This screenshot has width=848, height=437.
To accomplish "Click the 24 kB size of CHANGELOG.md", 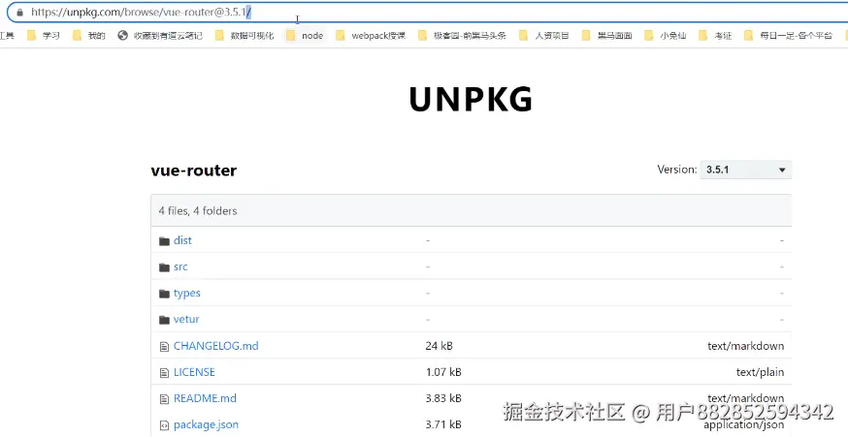I will (x=440, y=346).
